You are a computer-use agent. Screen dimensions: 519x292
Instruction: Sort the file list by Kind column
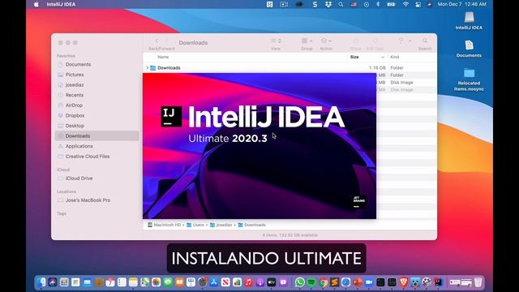click(395, 57)
